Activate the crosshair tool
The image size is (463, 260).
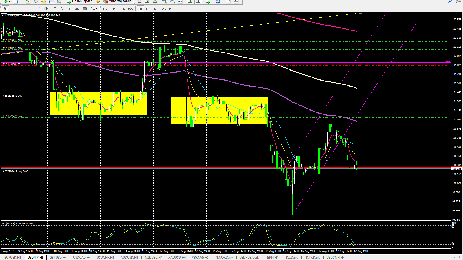point(13,9)
